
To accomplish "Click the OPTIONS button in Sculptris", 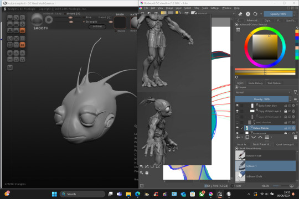I will point(97,27).
